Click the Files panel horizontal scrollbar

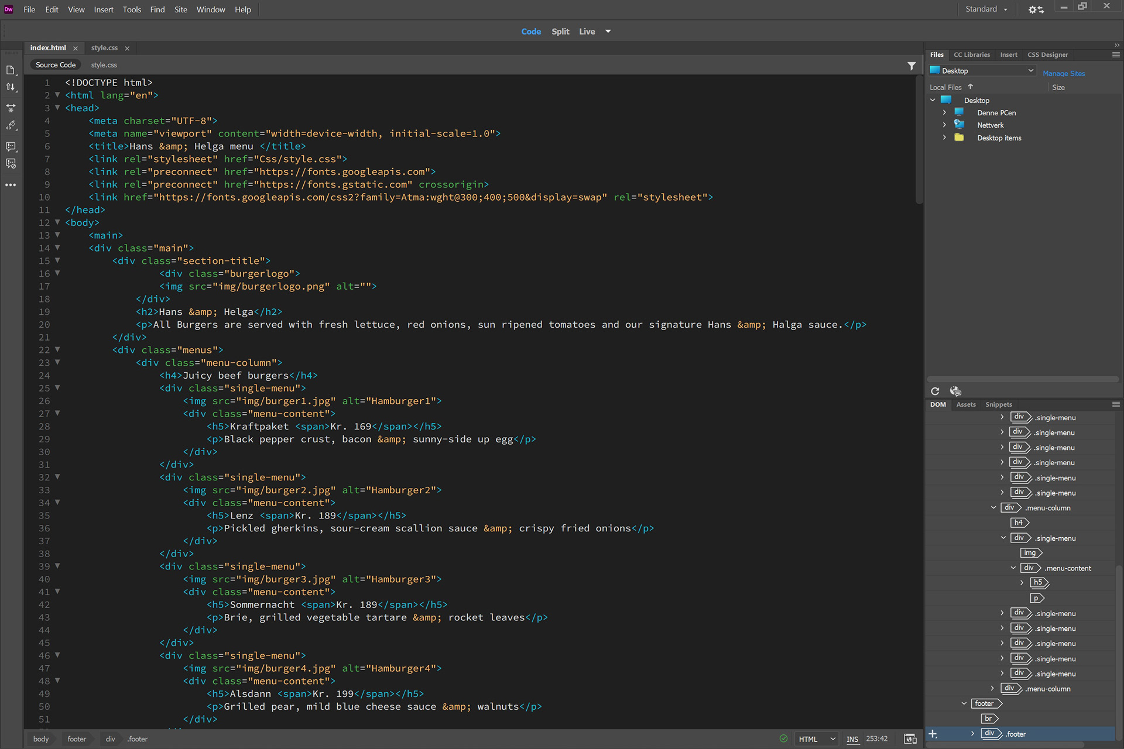coord(1022,379)
